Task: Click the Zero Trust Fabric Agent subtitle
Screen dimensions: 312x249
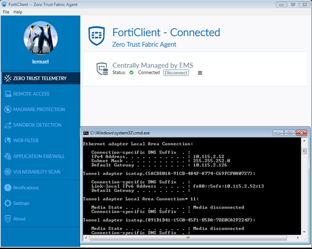Action: coord(144,44)
